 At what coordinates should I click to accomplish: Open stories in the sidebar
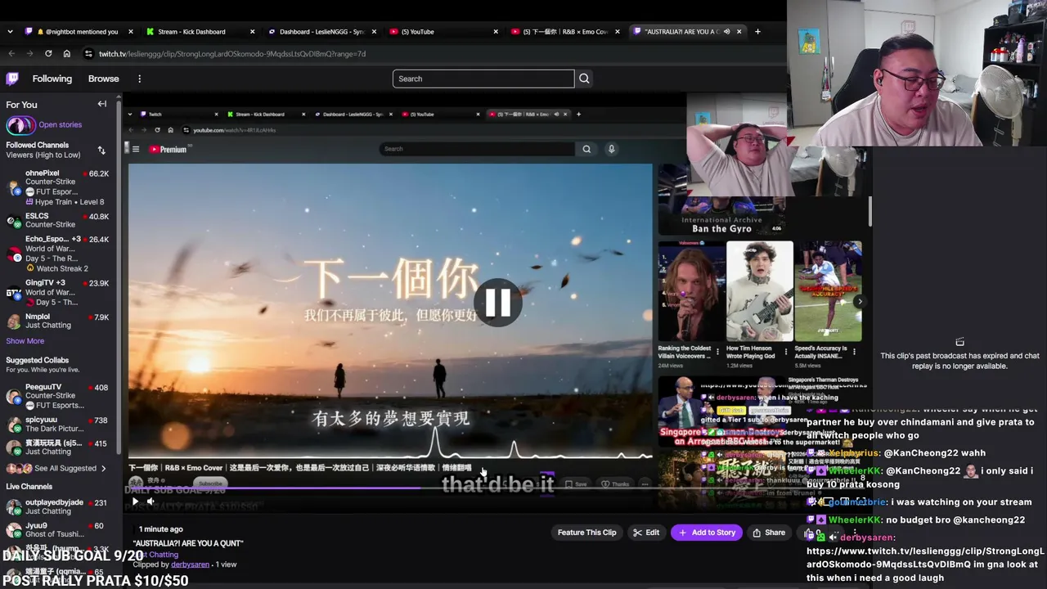click(60, 125)
